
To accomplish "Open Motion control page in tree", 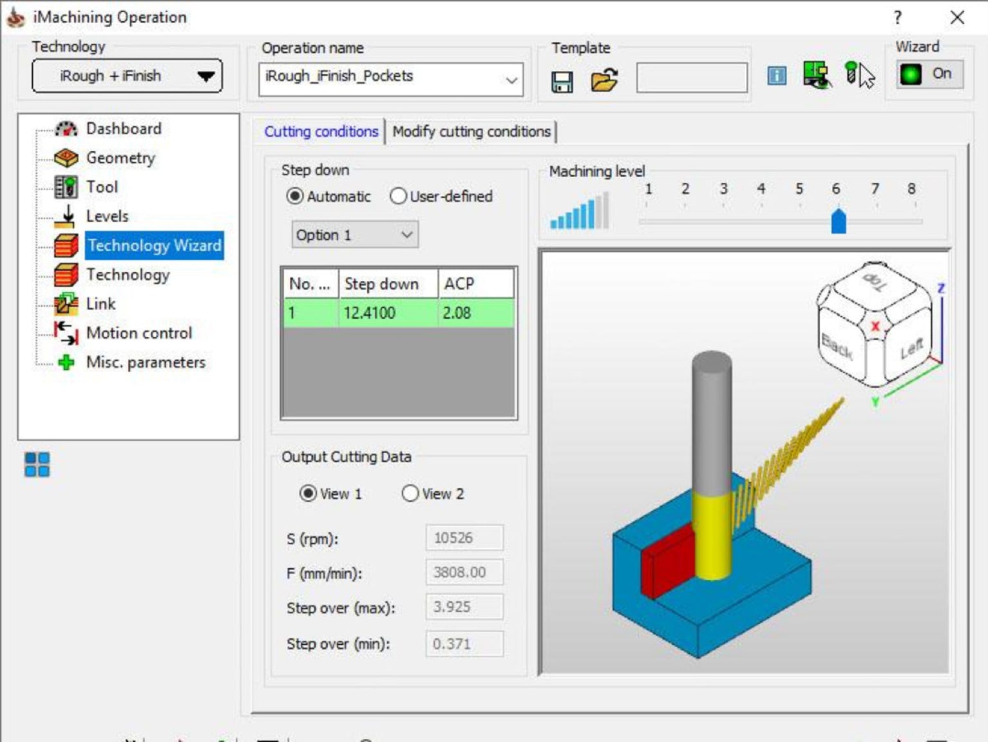I will tap(139, 333).
